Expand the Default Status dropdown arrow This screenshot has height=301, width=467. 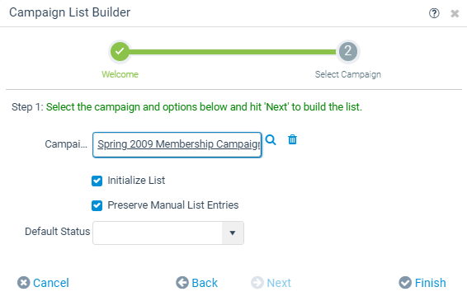233,233
